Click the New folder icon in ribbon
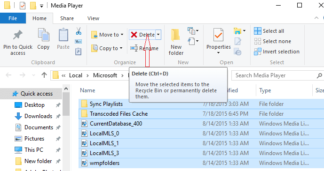Screen dimensions: 324x171 (175, 36)
